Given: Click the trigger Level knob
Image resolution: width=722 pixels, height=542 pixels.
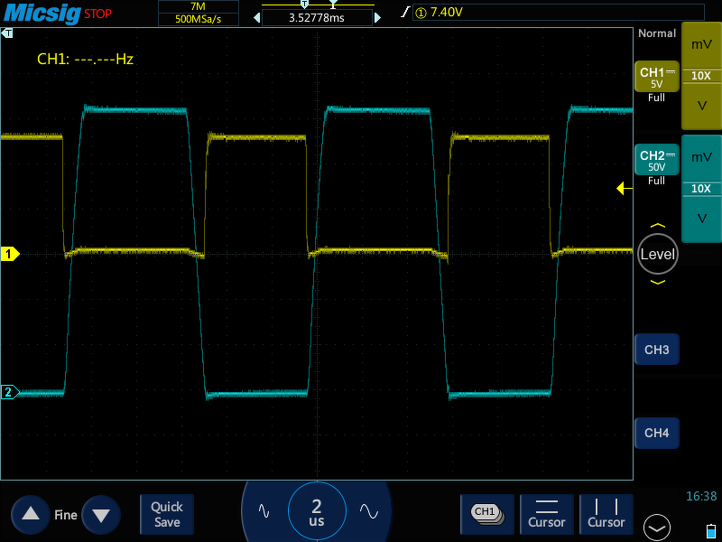Looking at the screenshot, I should click(658, 254).
